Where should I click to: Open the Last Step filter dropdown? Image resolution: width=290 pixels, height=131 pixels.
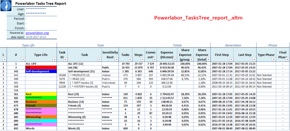(x=254, y=59)
